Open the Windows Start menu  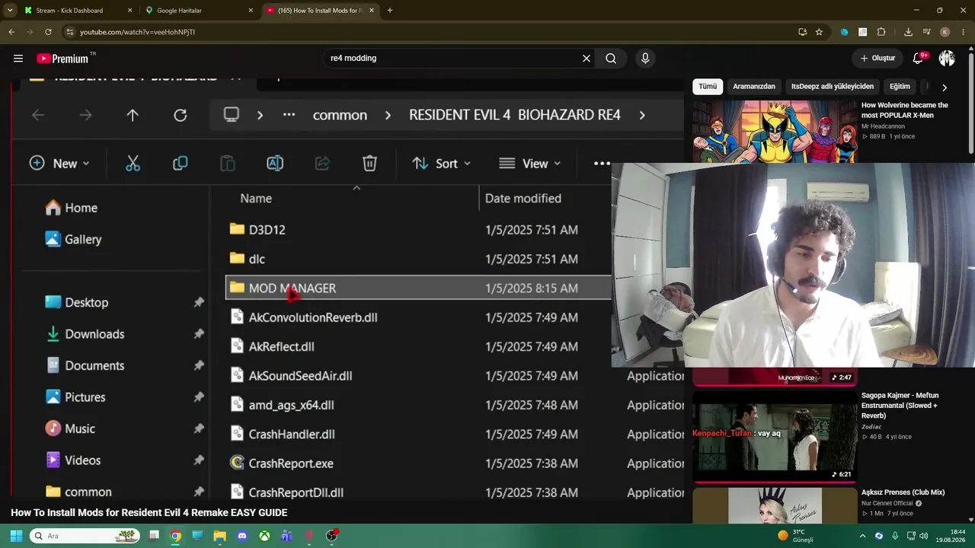(x=16, y=536)
